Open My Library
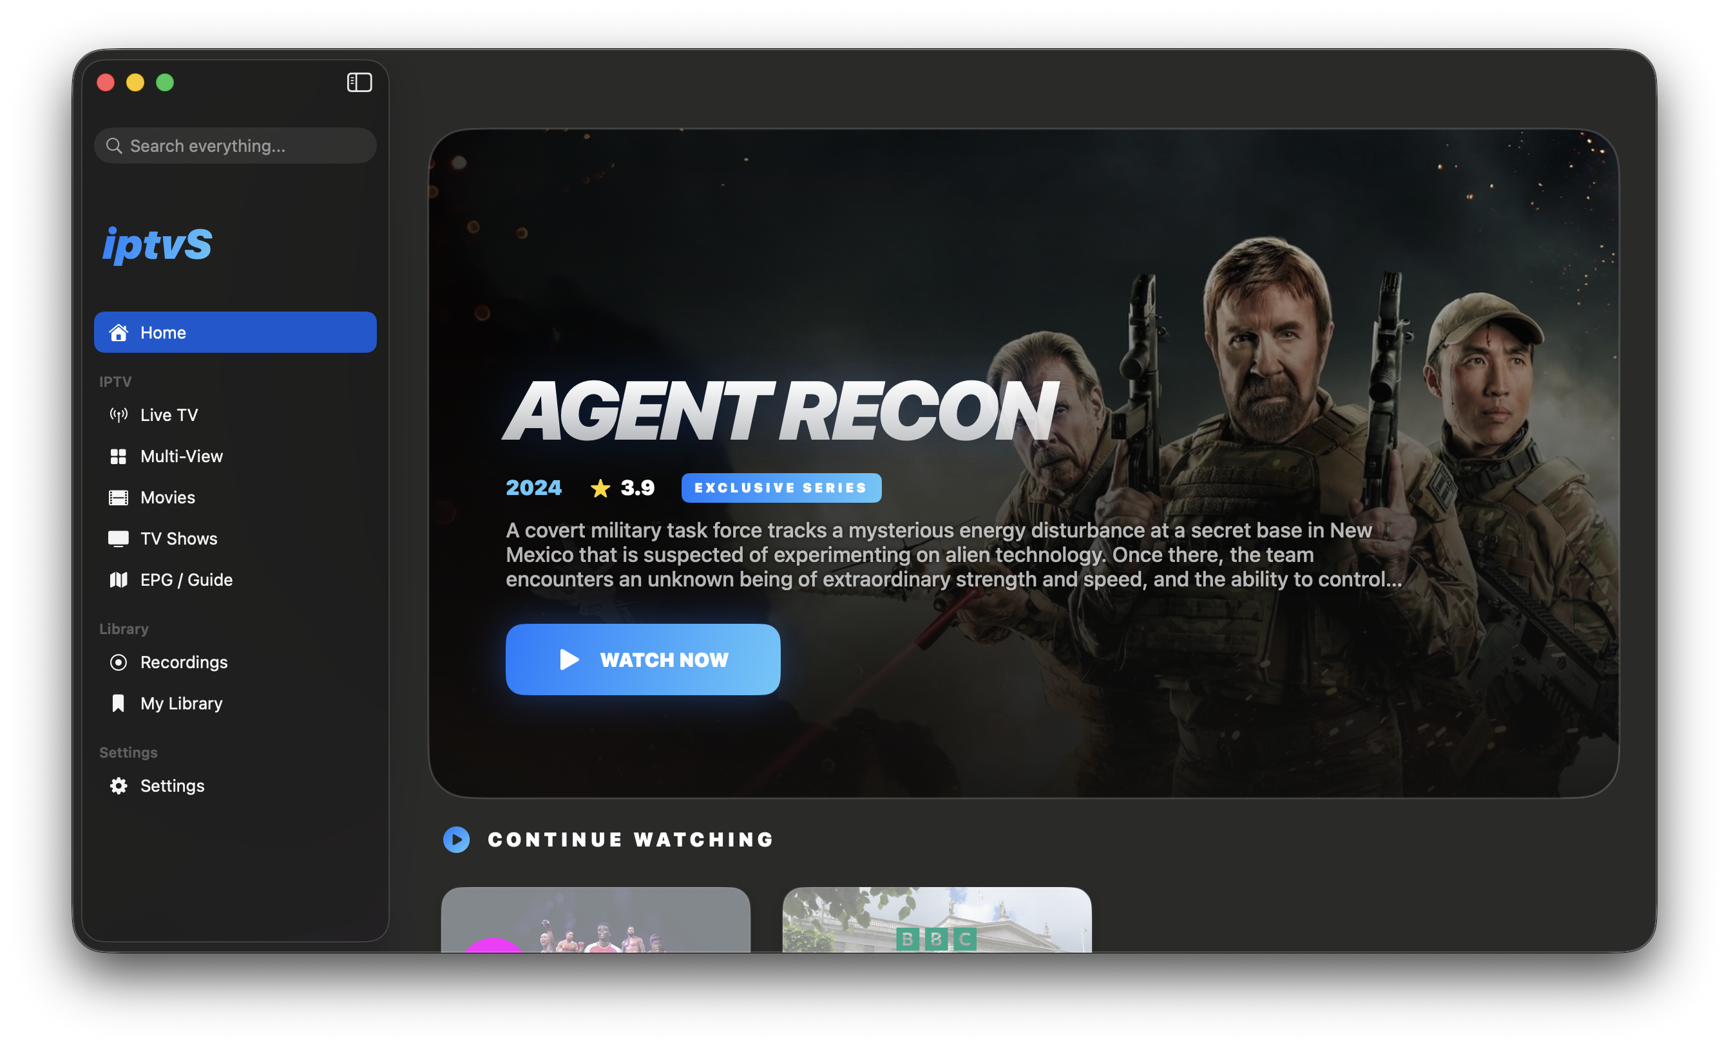 tap(235, 703)
